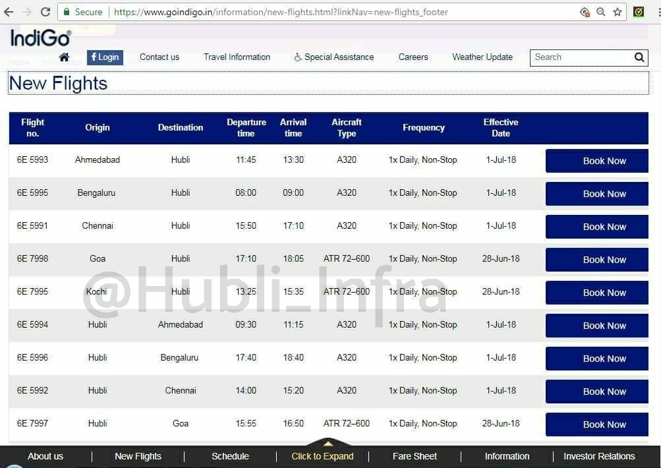The image size is (661, 468).
Task: Select arrival time 16:50 cell
Action: click(x=293, y=423)
